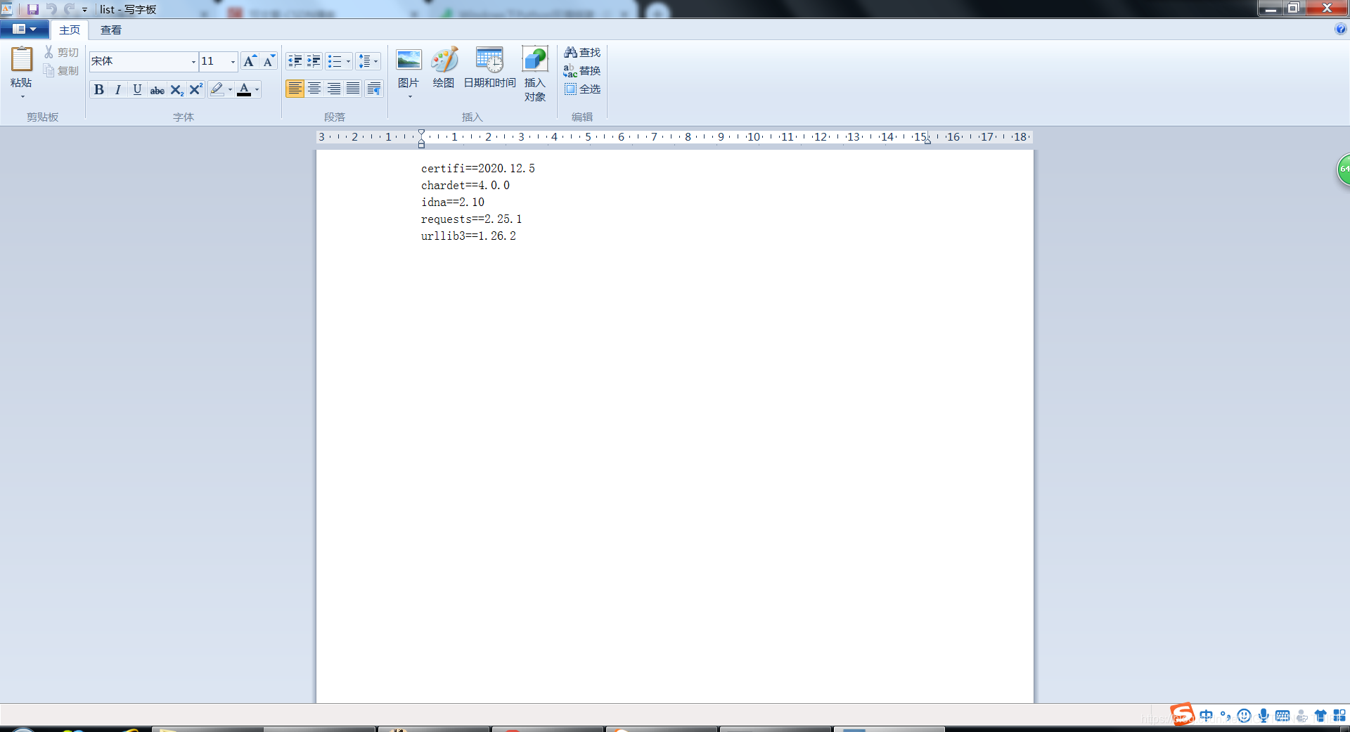The width and height of the screenshot is (1350, 732).
Task: Click the line 'certifi==2020.12.5'
Action: pyautogui.click(x=477, y=169)
